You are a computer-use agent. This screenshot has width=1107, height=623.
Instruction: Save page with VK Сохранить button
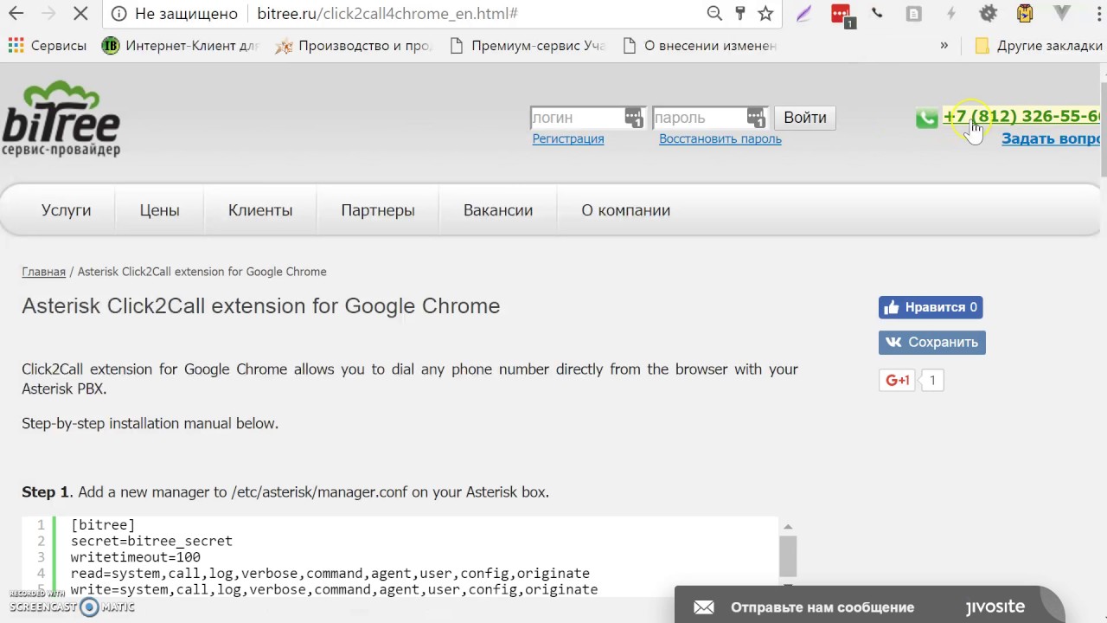[932, 343]
